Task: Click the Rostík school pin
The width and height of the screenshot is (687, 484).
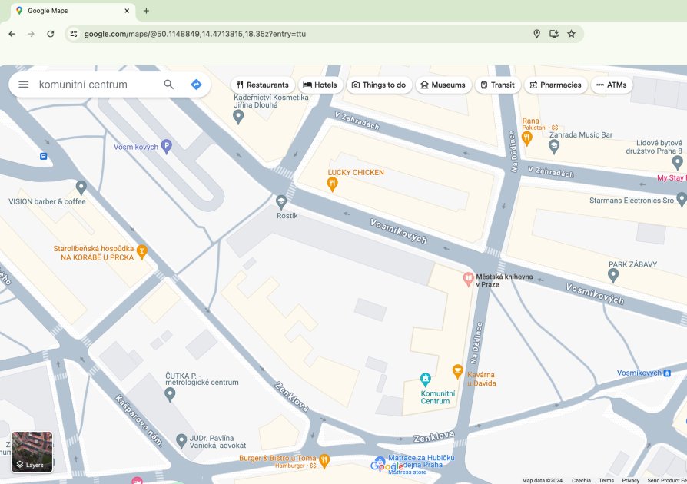Action: [281, 202]
